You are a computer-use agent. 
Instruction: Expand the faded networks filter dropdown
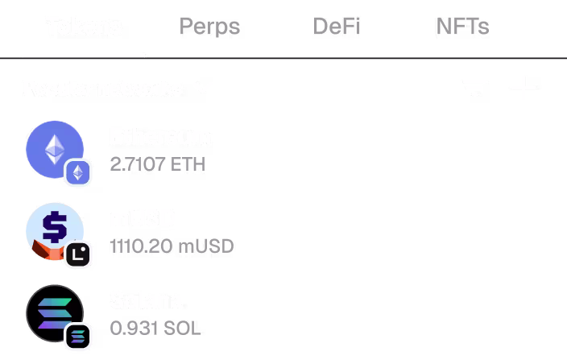point(115,89)
